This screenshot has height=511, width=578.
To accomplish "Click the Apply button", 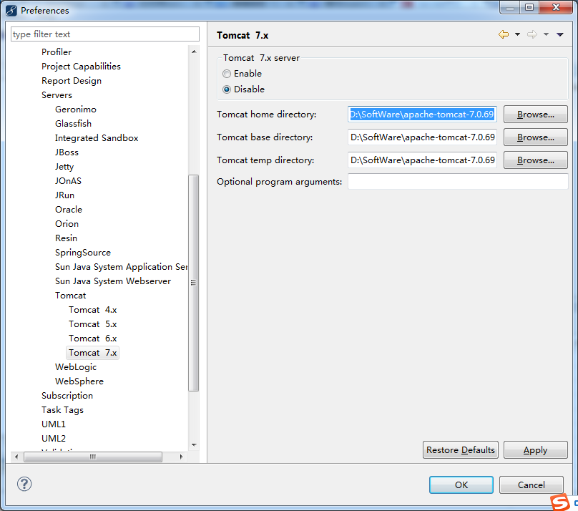I will tap(535, 449).
